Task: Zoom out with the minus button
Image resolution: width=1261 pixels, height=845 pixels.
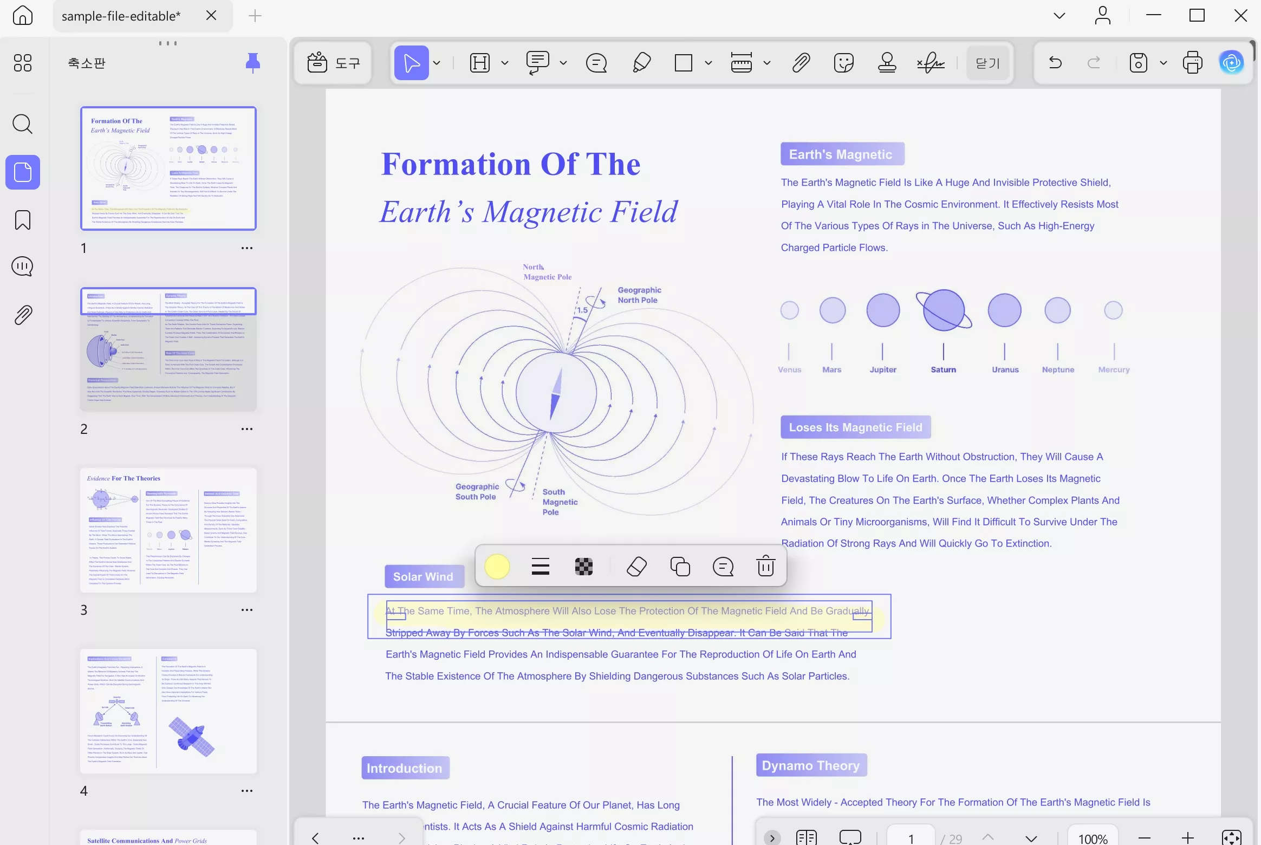Action: tap(1145, 838)
